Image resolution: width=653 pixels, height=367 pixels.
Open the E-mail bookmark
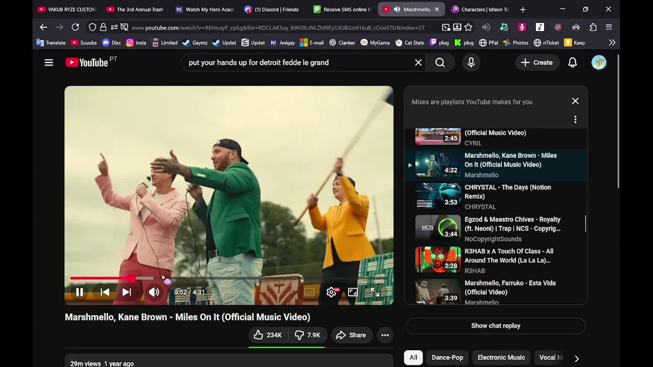[x=312, y=43]
